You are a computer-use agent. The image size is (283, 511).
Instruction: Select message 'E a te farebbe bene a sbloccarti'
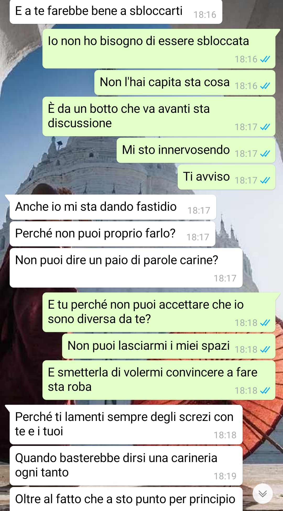(x=116, y=12)
